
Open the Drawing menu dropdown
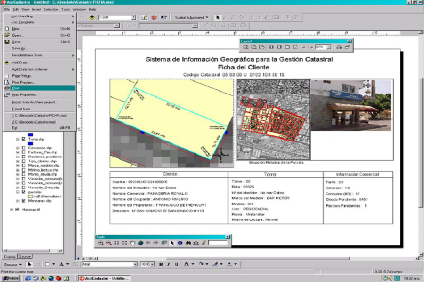[13, 265]
